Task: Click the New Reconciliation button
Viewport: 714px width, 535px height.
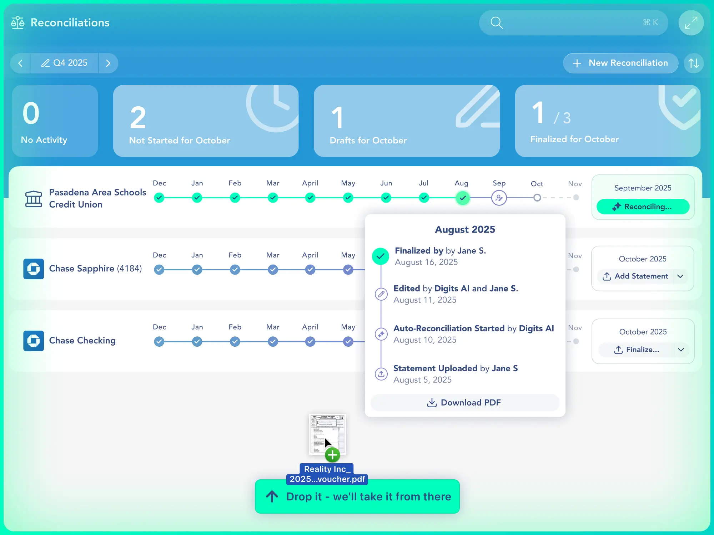Action: coord(620,63)
